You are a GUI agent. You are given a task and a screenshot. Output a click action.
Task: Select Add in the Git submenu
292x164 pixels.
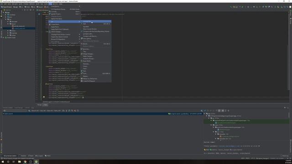pyautogui.click(x=96, y=24)
